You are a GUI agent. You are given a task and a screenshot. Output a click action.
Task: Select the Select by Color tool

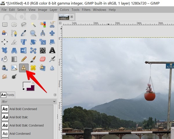pos(43,24)
